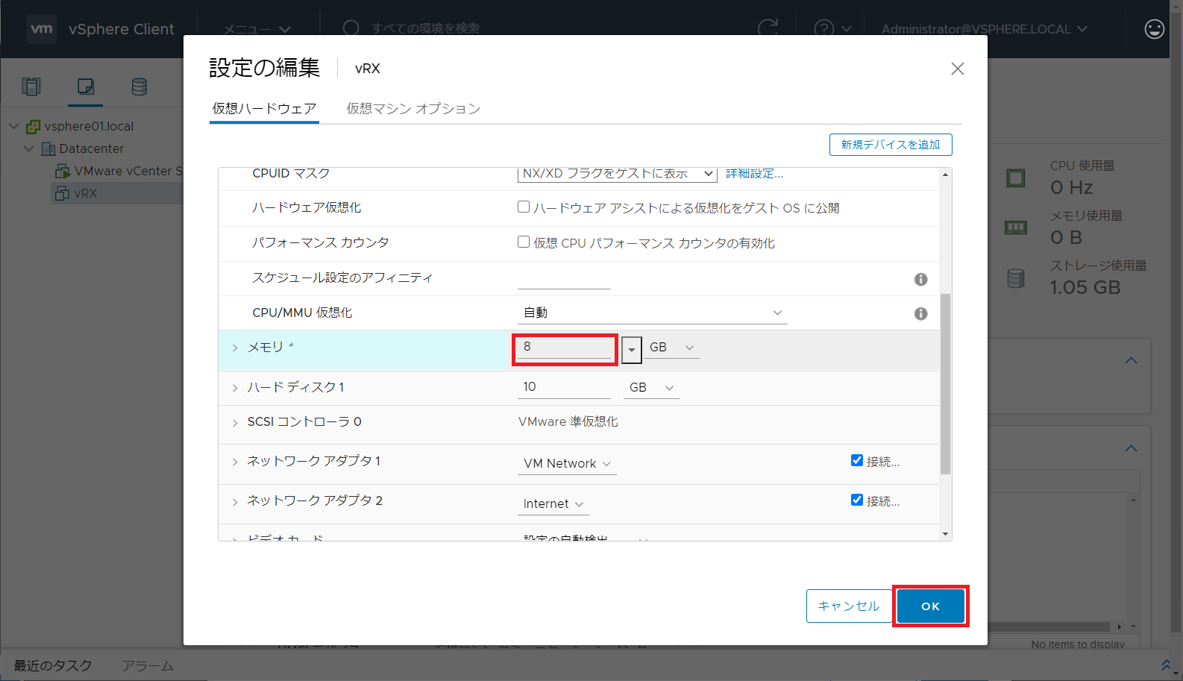1183x681 pixels.
Task: Click the Datacenter icon in the tree
Action: click(x=48, y=149)
